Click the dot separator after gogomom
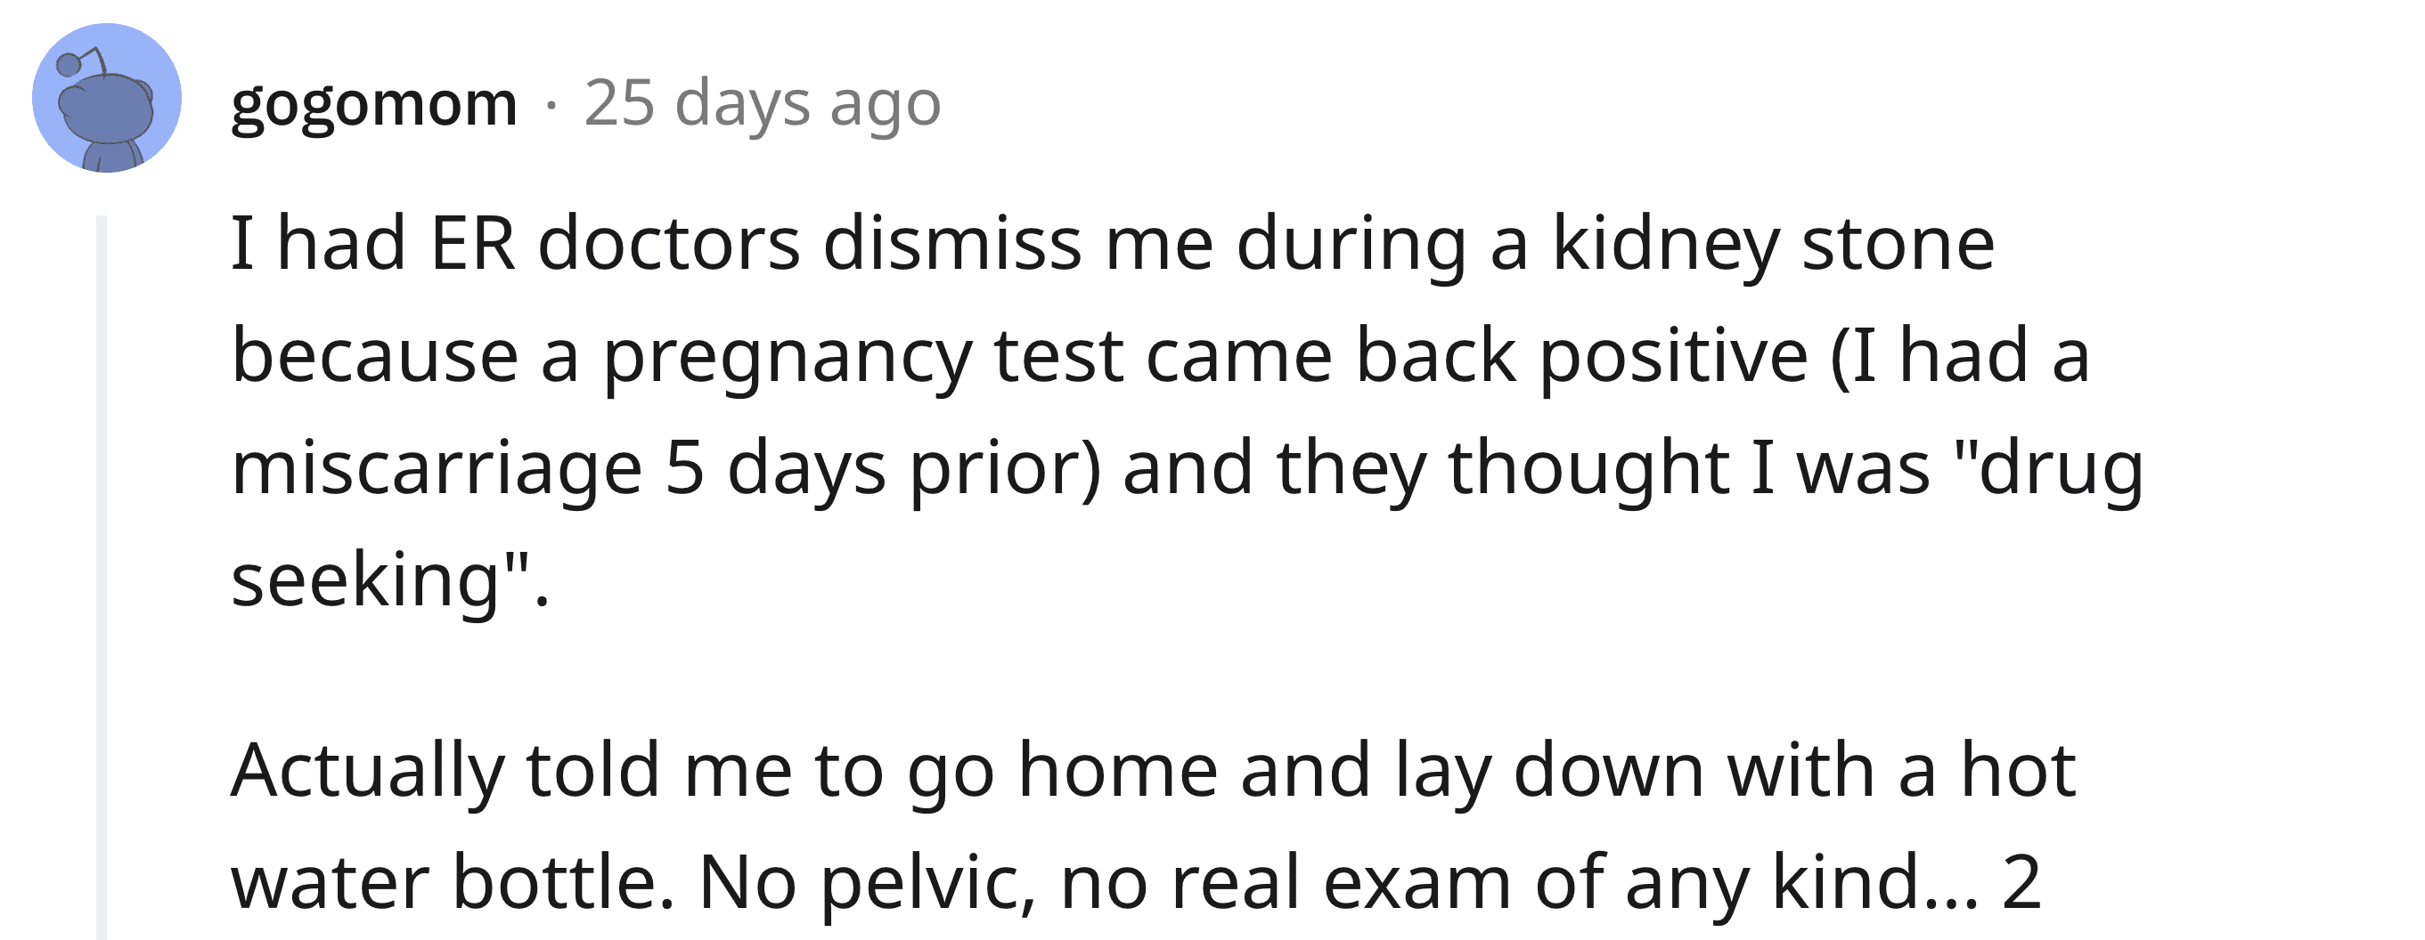 pyautogui.click(x=551, y=104)
